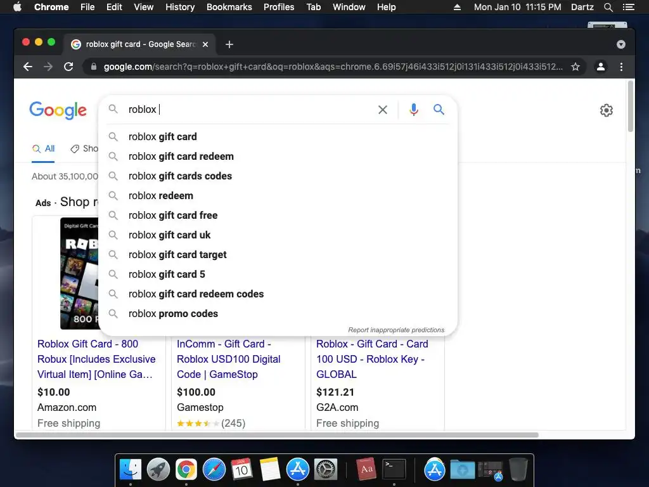Open the Profiles menu
This screenshot has height=487, width=649.
tap(279, 7)
